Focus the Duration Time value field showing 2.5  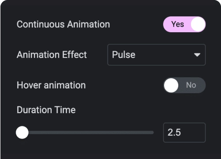coord(184,132)
